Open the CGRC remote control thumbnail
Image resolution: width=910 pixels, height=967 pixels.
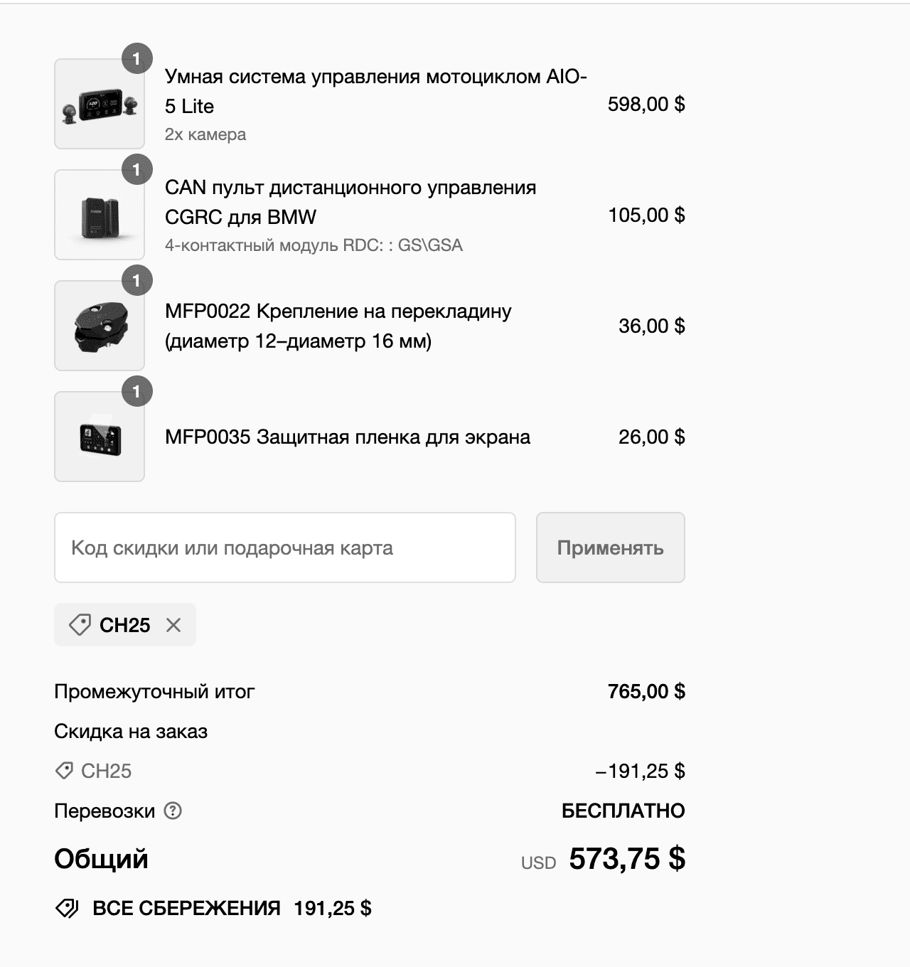coord(100,215)
